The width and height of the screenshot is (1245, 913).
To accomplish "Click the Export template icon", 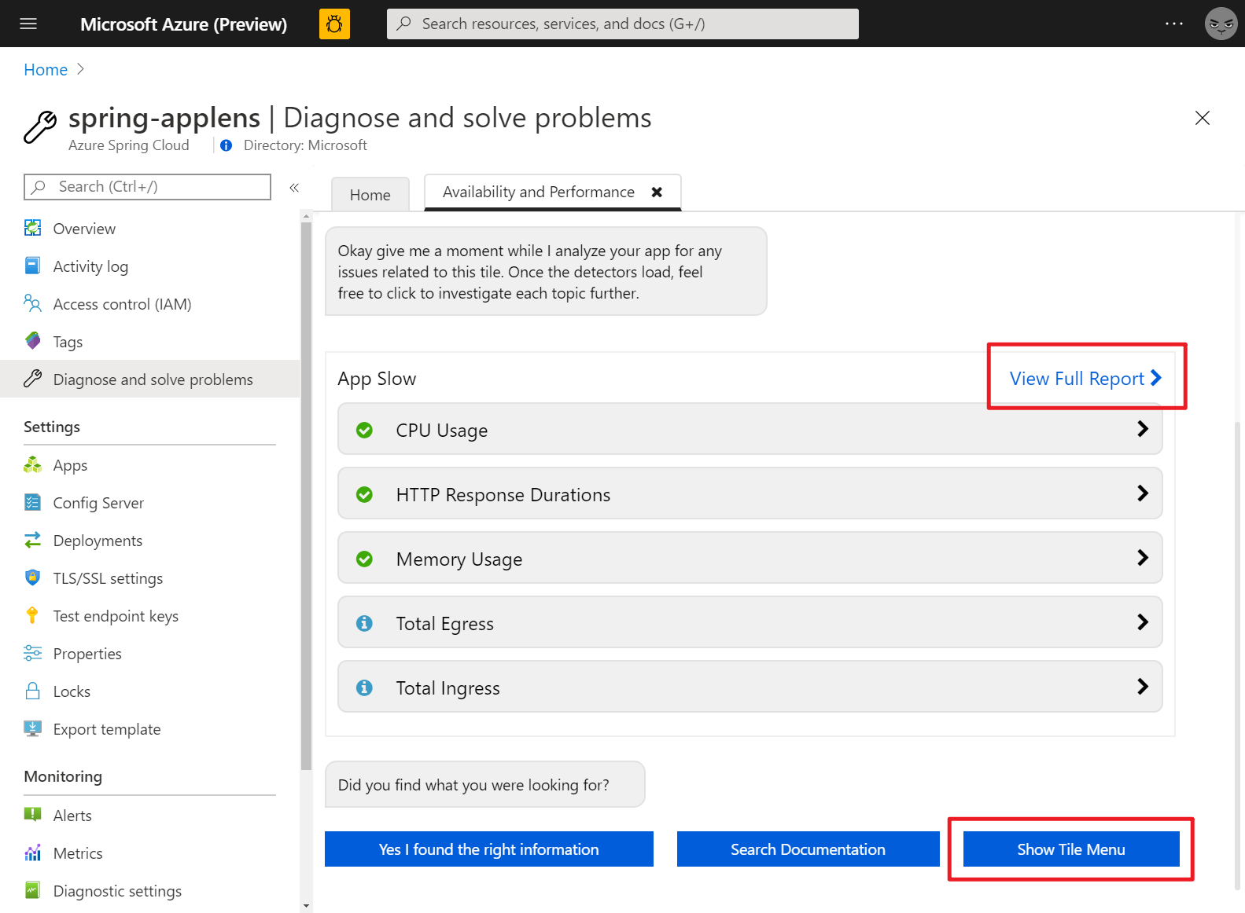I will (32, 728).
